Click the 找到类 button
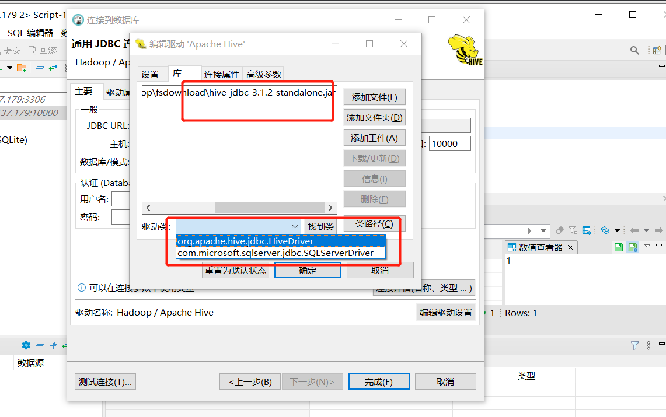Viewport: 666px width, 417px height. pos(320,226)
